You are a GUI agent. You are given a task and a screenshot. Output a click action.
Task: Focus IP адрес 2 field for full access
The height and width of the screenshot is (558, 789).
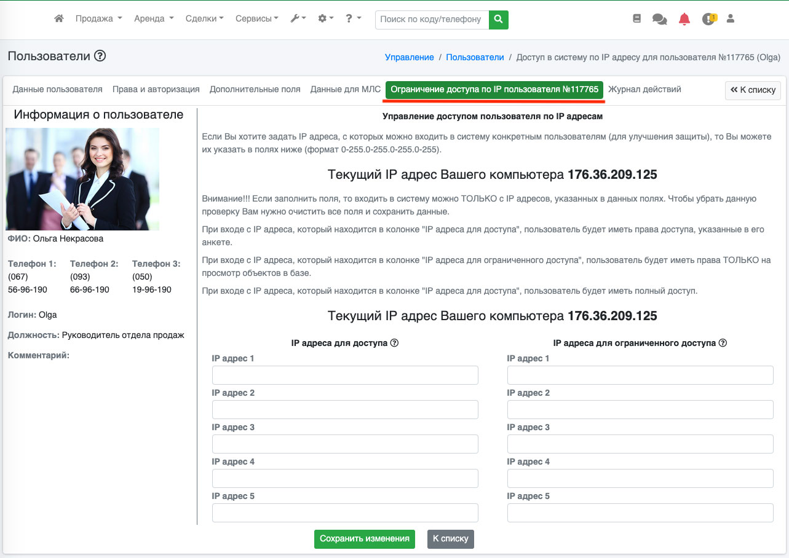(x=345, y=410)
